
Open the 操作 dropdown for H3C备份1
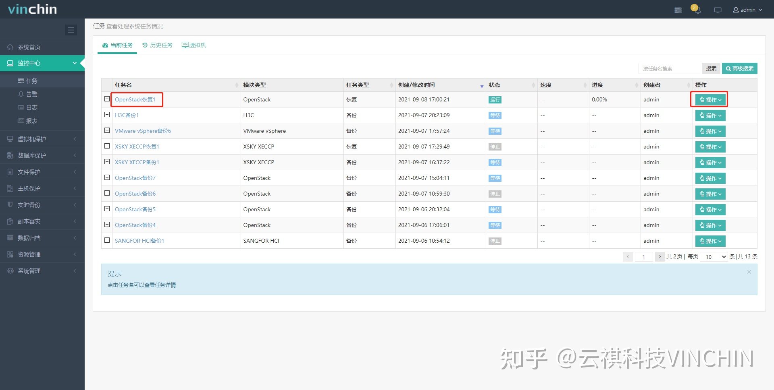710,115
